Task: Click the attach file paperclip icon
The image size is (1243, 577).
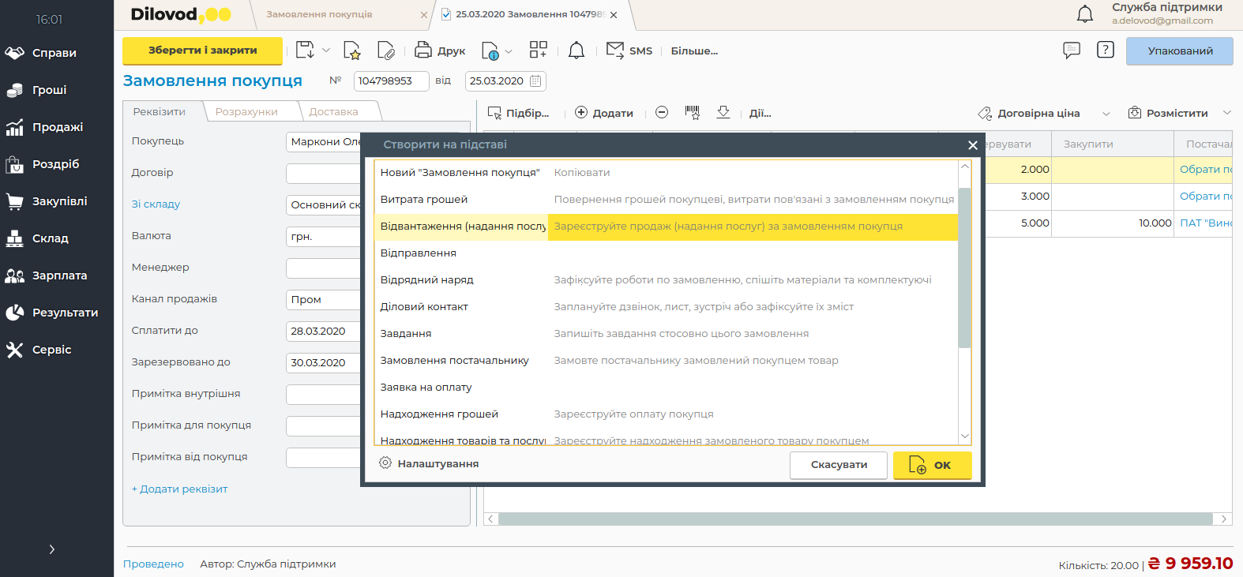Action: (385, 51)
